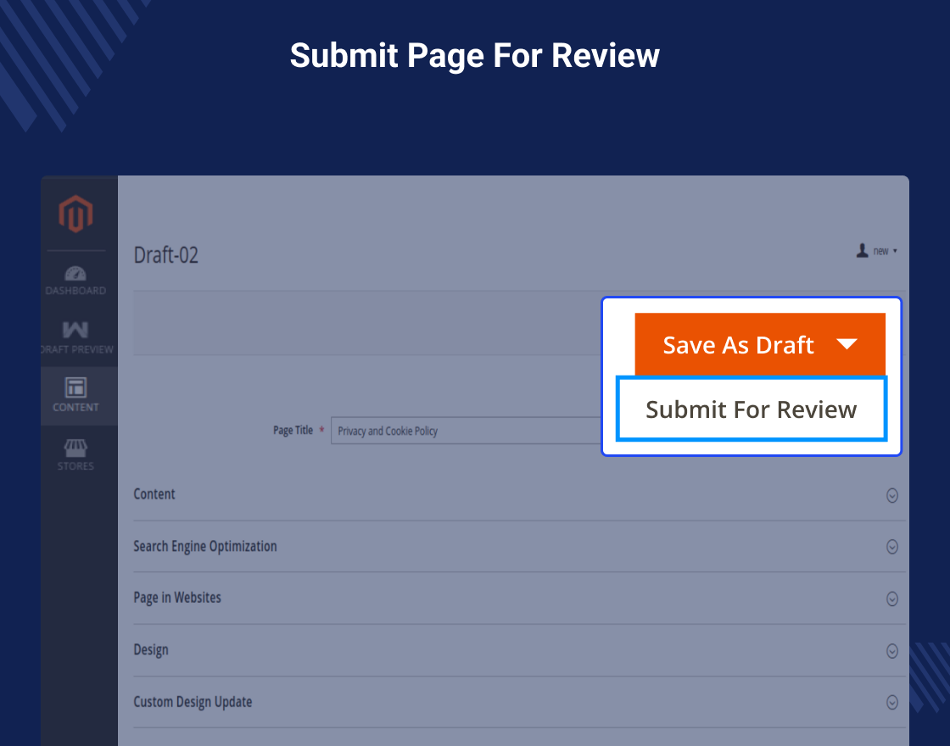Expand Custom Design Update section chevron
This screenshot has width=950, height=746.
coord(891,703)
